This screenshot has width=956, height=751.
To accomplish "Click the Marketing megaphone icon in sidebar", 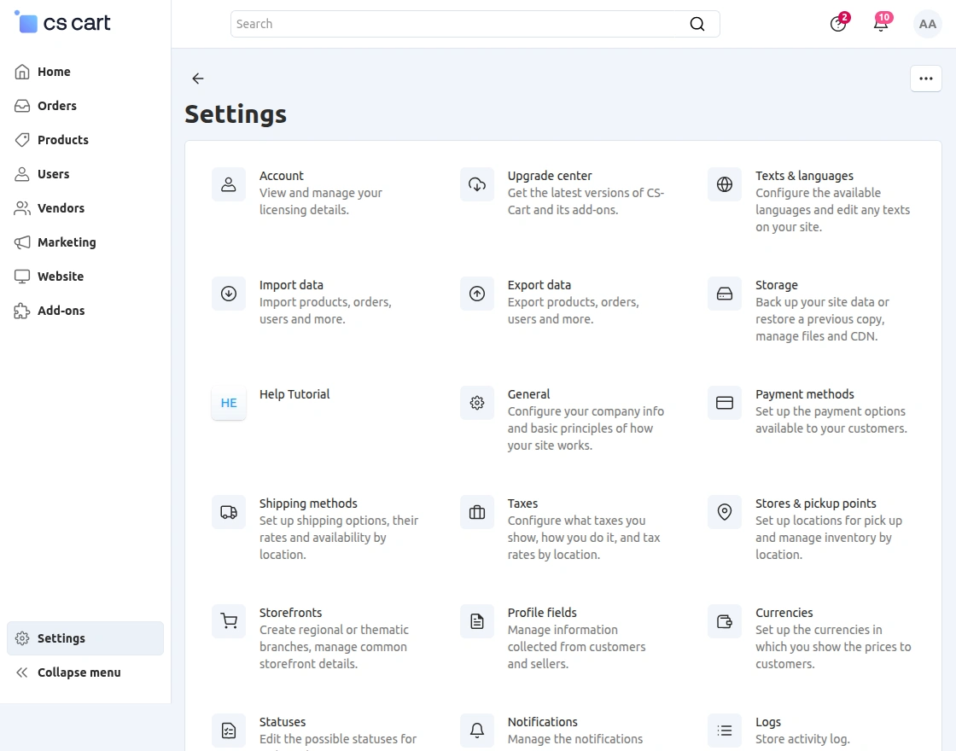I will [x=22, y=242].
